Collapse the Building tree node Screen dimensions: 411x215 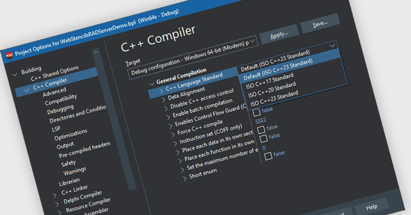coord(15,74)
